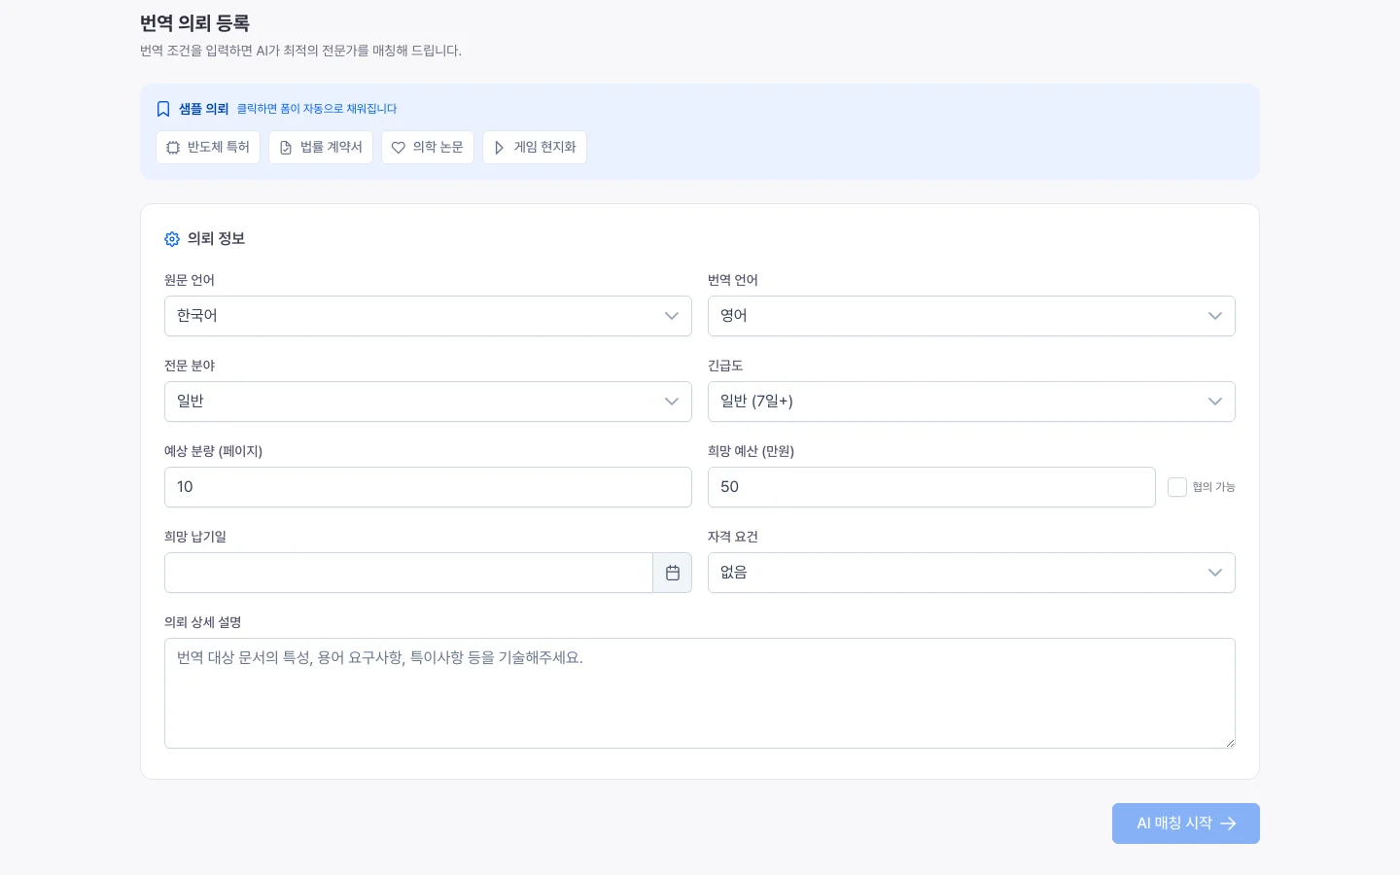
Task: Open the 번역 언어 dropdown showing 영어
Action: point(972,316)
